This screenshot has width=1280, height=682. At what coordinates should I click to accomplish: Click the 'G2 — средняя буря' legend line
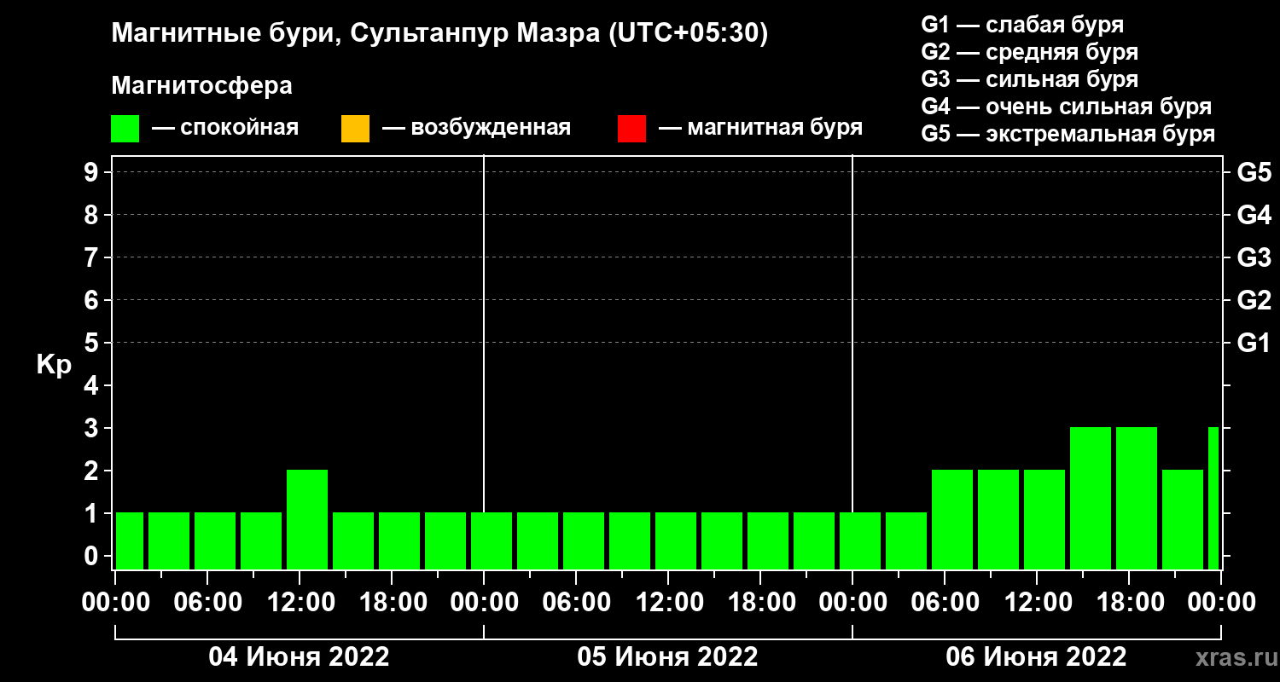1030,52
